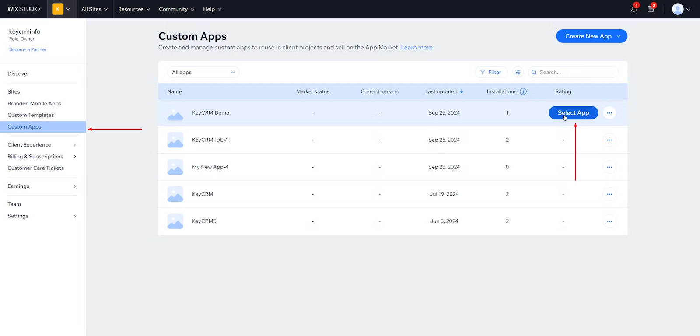Click the KeyCRM app thumbnail

click(175, 194)
